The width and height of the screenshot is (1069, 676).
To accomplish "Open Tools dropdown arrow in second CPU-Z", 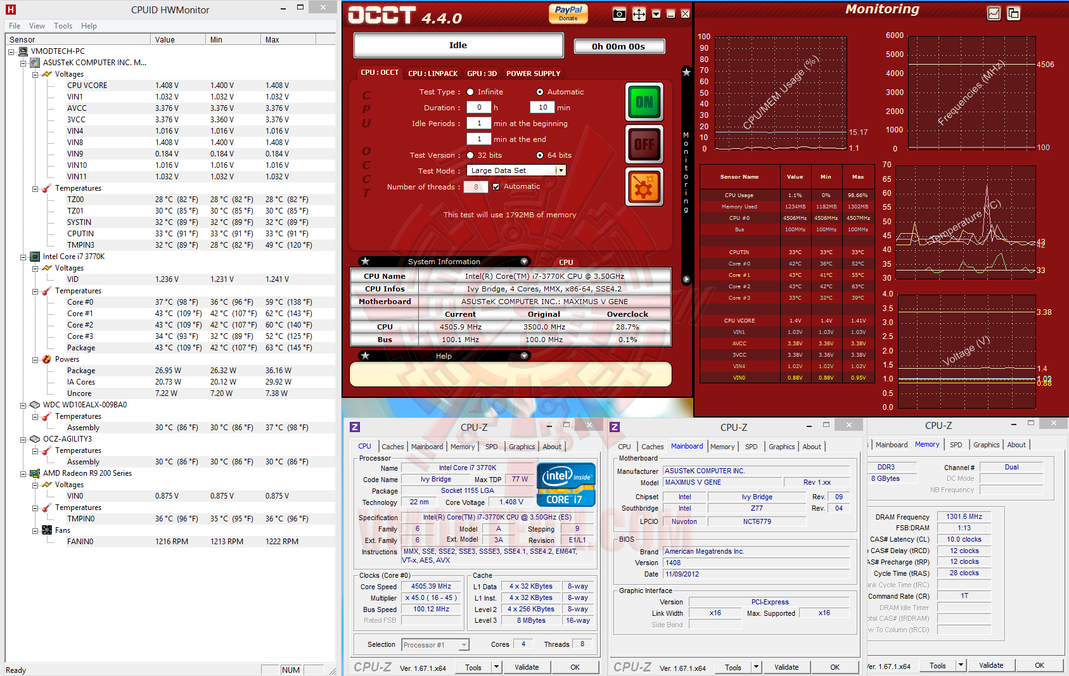I will (x=756, y=667).
